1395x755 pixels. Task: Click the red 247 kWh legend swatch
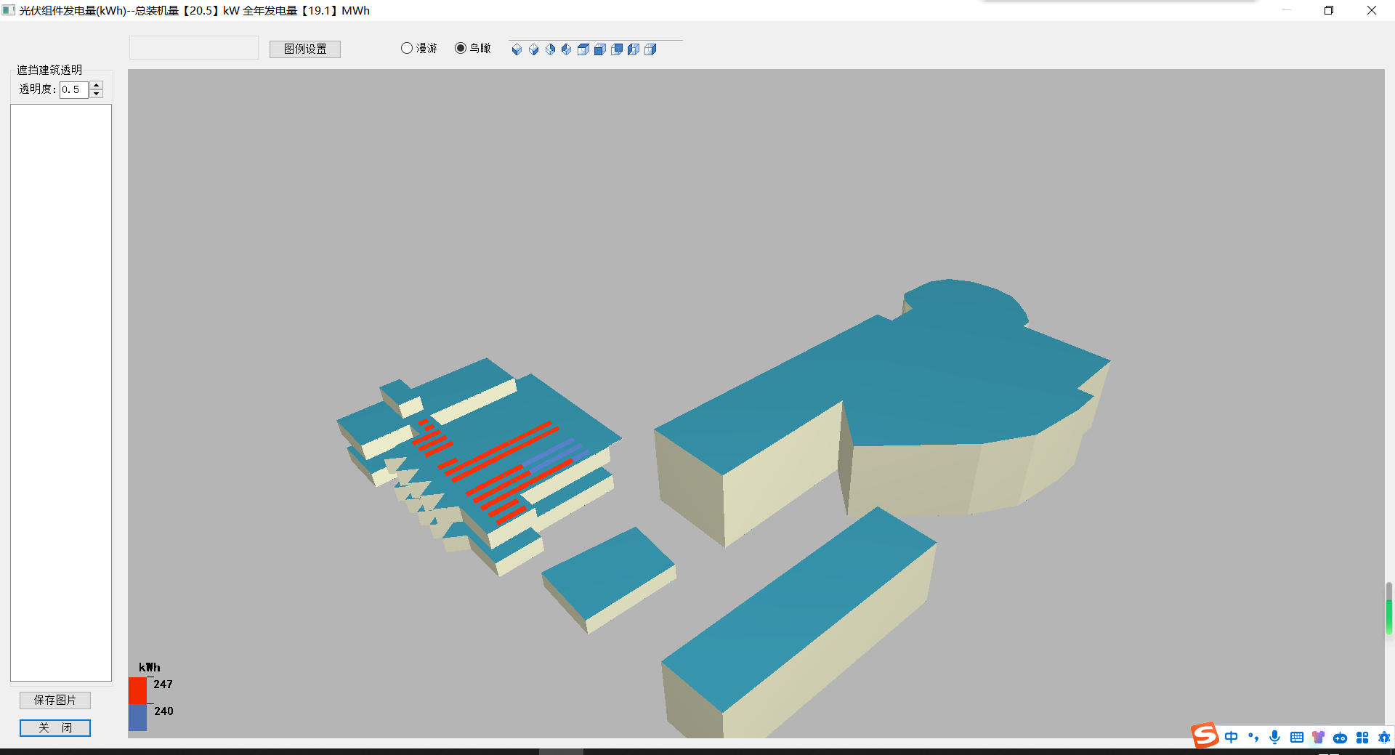137,690
